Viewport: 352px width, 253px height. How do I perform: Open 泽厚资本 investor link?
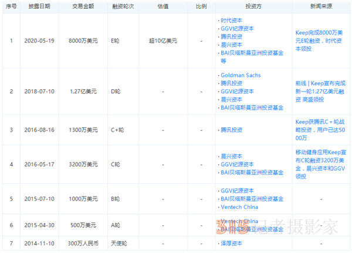point(232,244)
